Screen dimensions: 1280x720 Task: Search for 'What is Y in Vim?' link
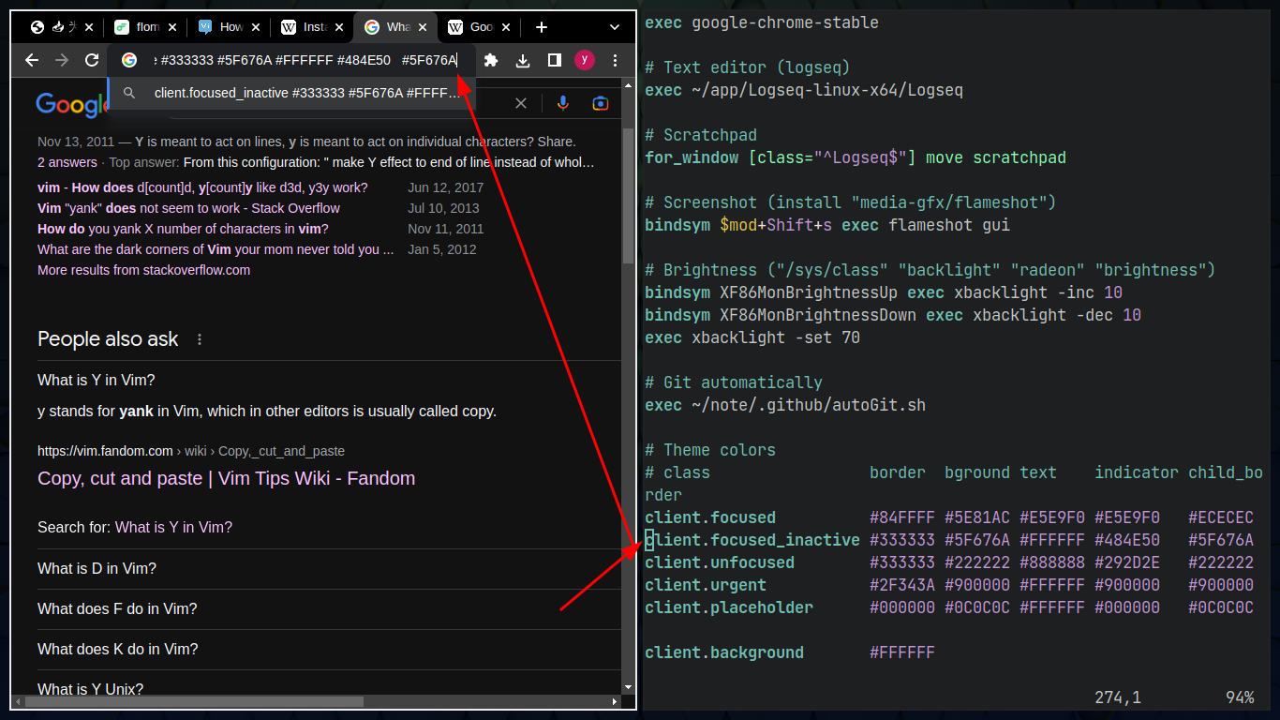(x=173, y=527)
